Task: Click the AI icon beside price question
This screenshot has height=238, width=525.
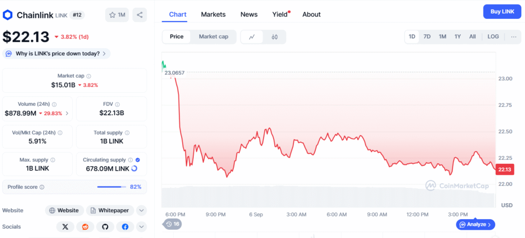Action: pyautogui.click(x=9, y=53)
